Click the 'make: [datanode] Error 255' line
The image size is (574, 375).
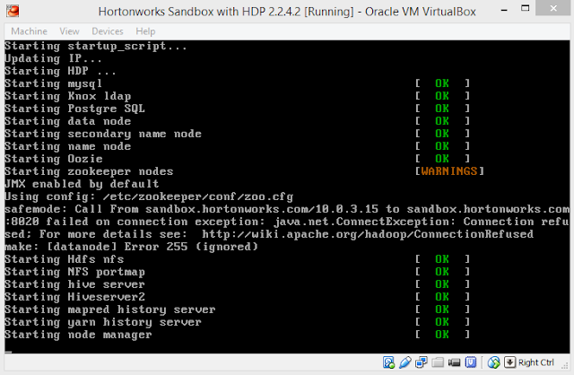[132, 247]
